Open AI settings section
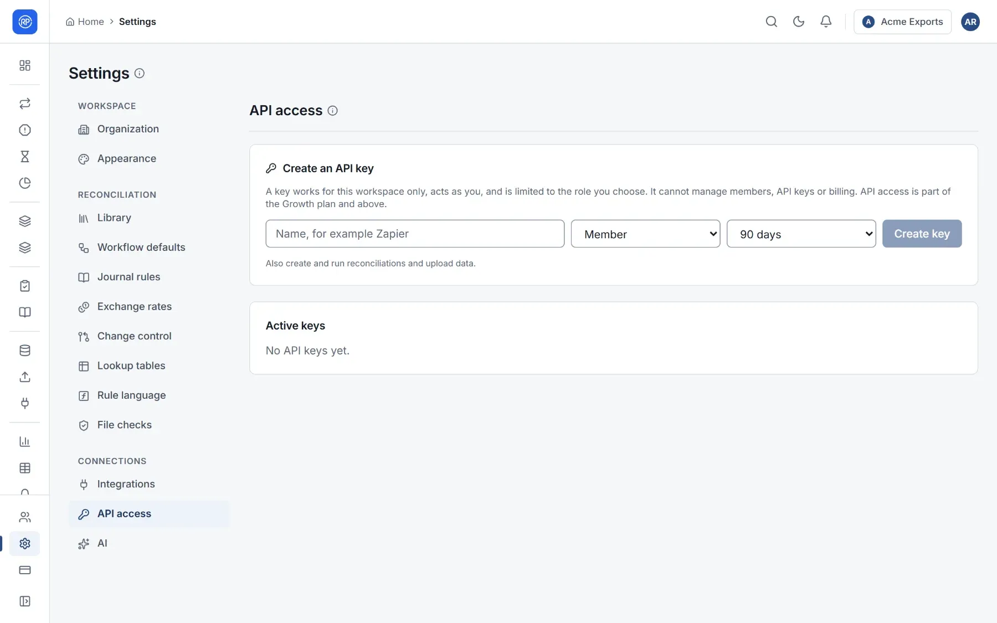Screen dimensions: 997x623 point(149,544)
